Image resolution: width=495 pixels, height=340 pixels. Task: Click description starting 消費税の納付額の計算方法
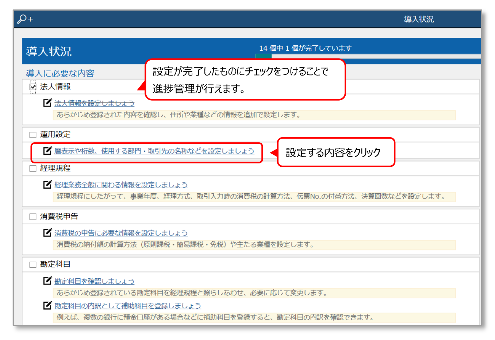coord(254,245)
